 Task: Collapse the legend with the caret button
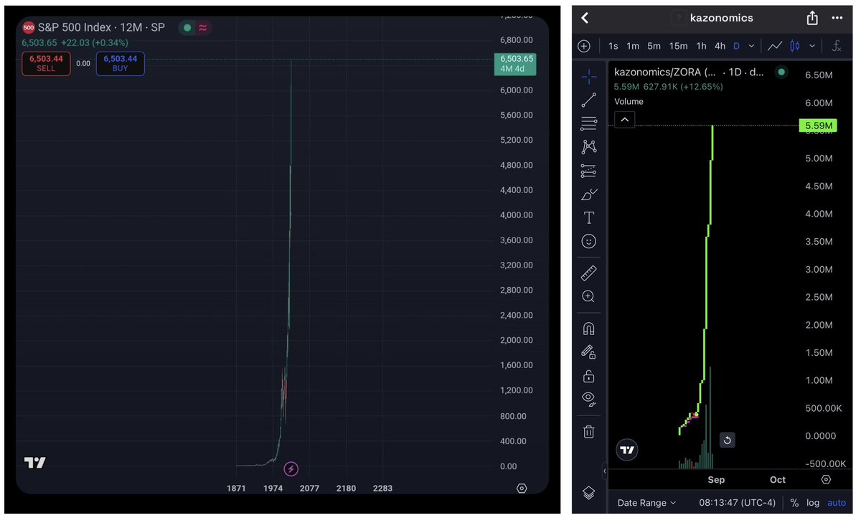624,120
